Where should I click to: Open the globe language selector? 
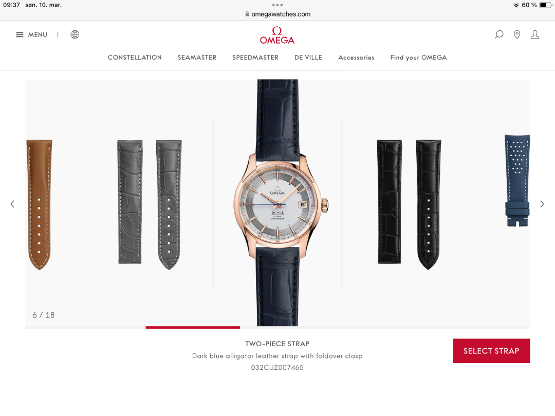click(75, 34)
